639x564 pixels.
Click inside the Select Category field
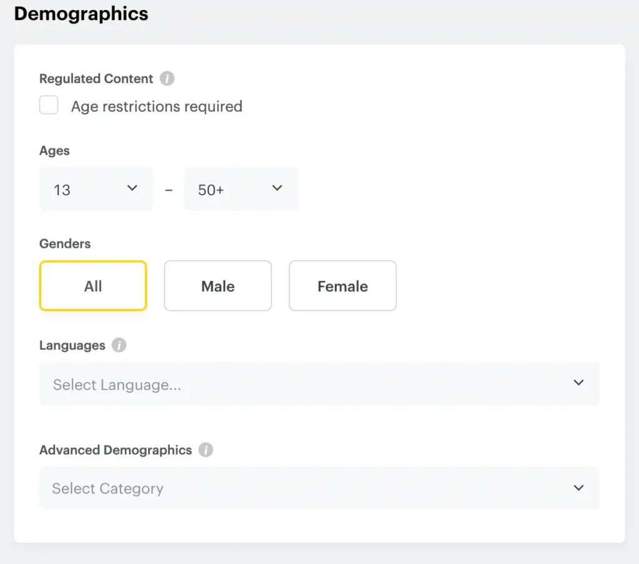point(187,488)
